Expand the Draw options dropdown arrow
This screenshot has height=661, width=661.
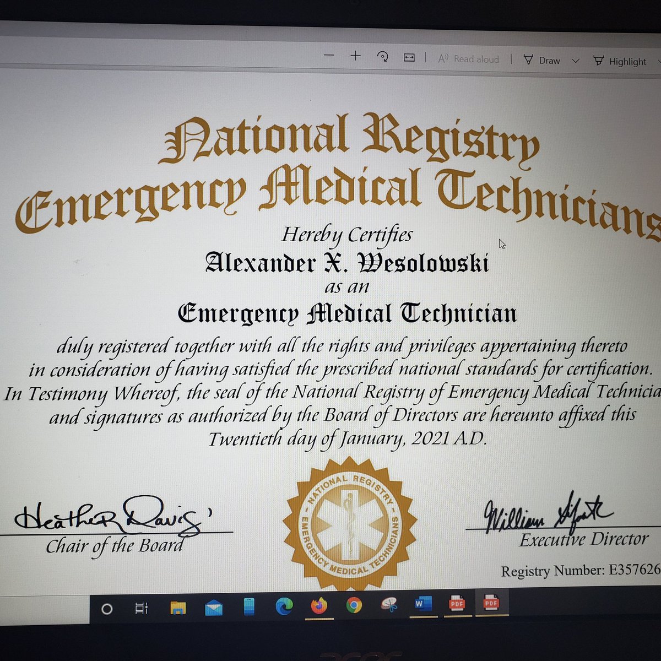click(576, 61)
